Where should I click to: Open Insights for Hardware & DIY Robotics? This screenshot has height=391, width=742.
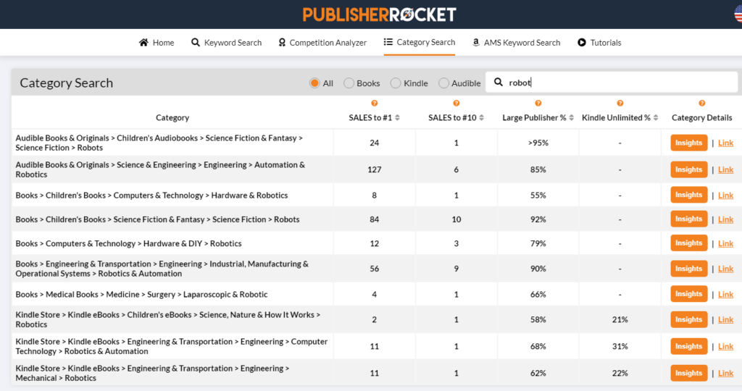point(688,243)
